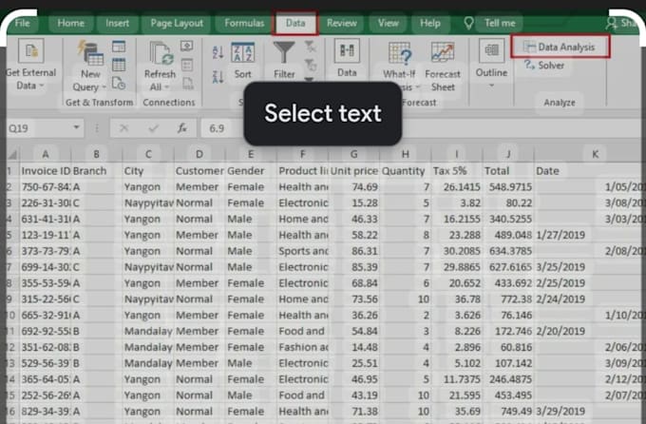Image resolution: width=646 pixels, height=424 pixels.
Task: Click the Data Tools icon
Action: pyautogui.click(x=347, y=52)
